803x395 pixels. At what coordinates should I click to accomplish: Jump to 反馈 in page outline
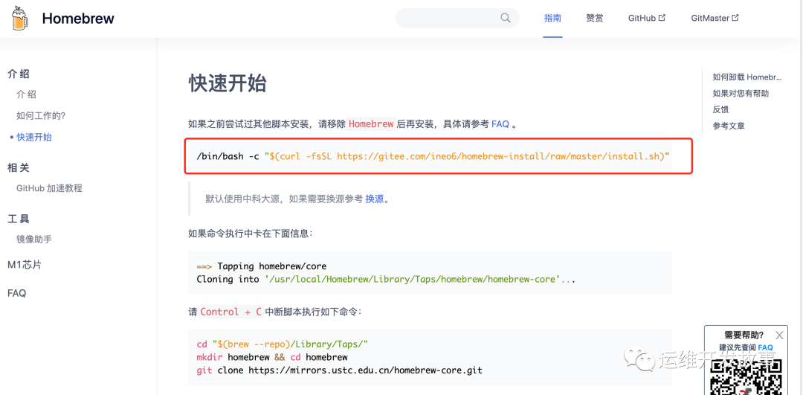(x=720, y=109)
